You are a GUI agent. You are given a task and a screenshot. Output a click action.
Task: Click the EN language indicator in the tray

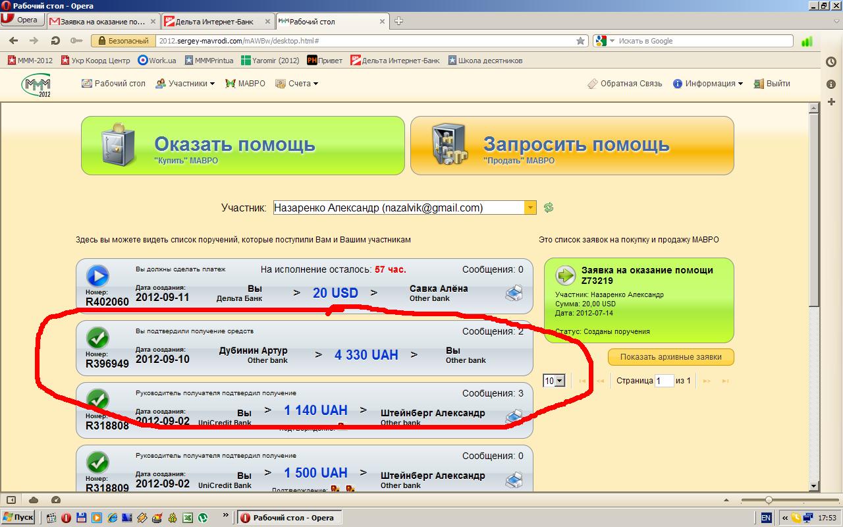click(x=766, y=518)
